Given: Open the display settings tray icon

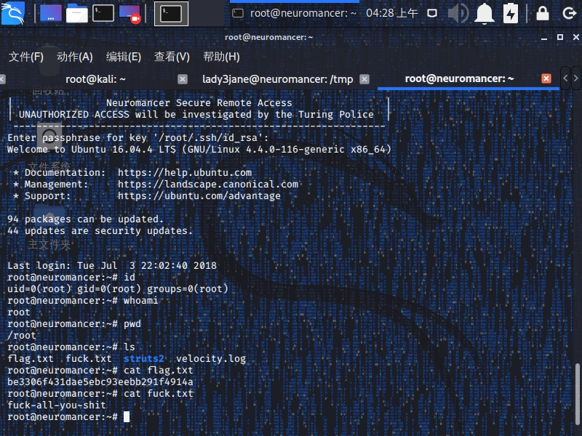Looking at the screenshot, I should point(432,14).
